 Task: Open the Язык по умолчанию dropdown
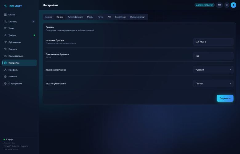pos(213,70)
